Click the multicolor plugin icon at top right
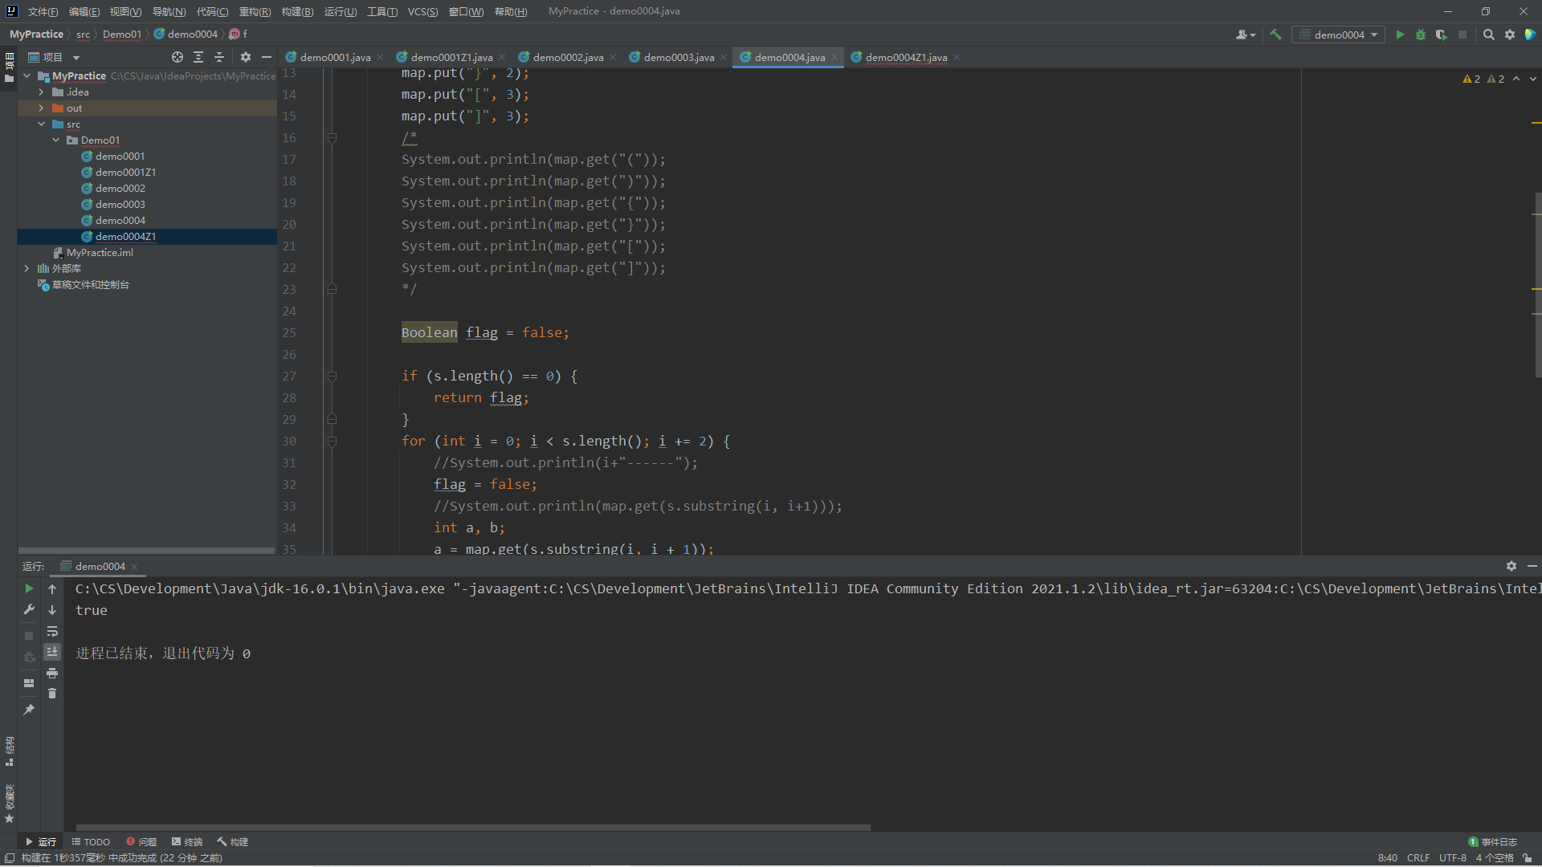The image size is (1542, 867). click(x=1530, y=35)
